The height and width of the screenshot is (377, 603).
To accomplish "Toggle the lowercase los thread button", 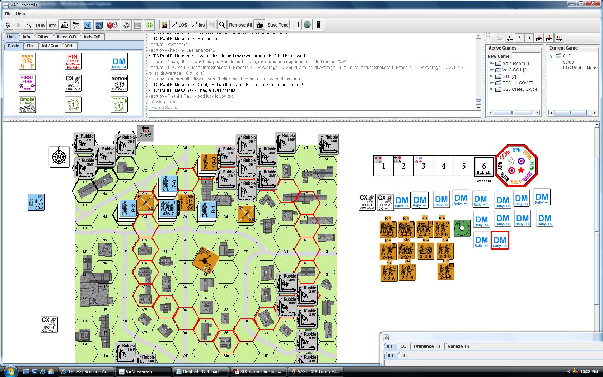I will tap(198, 25).
